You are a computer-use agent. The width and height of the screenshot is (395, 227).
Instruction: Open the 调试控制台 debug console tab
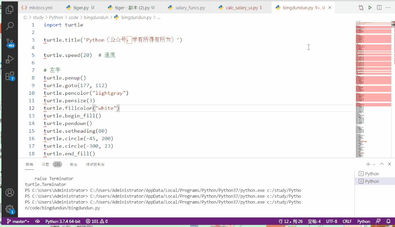tap(95, 165)
